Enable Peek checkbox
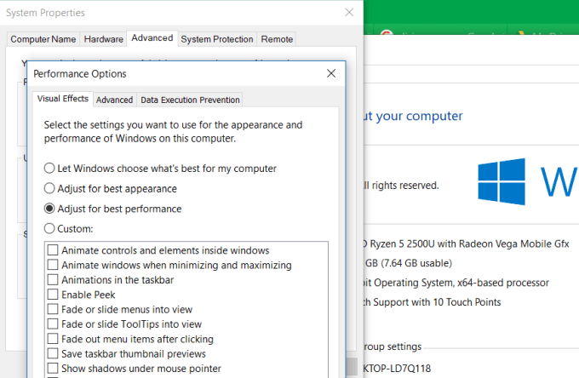 (54, 295)
